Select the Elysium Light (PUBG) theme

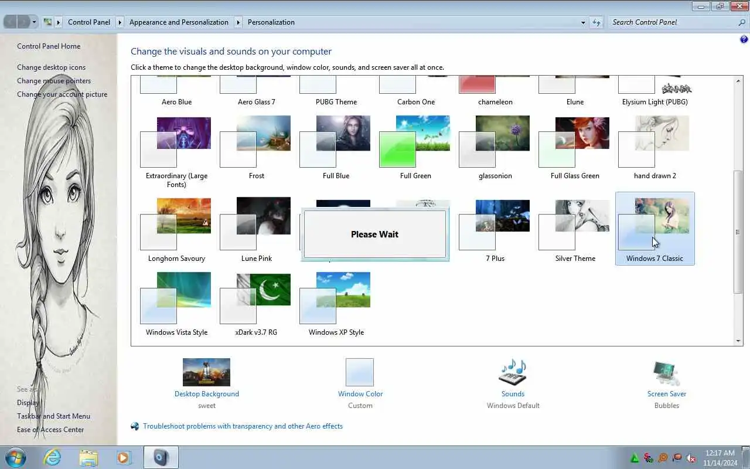click(x=654, y=91)
